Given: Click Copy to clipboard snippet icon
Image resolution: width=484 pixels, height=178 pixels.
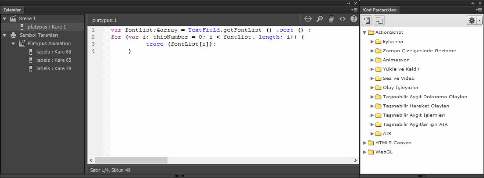Looking at the screenshot, I should click(379, 21).
